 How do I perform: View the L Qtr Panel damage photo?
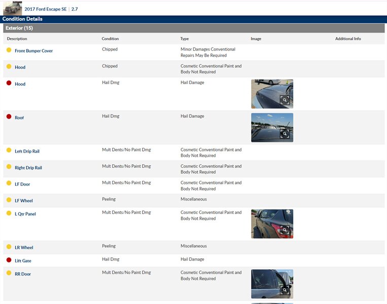tap(272, 224)
